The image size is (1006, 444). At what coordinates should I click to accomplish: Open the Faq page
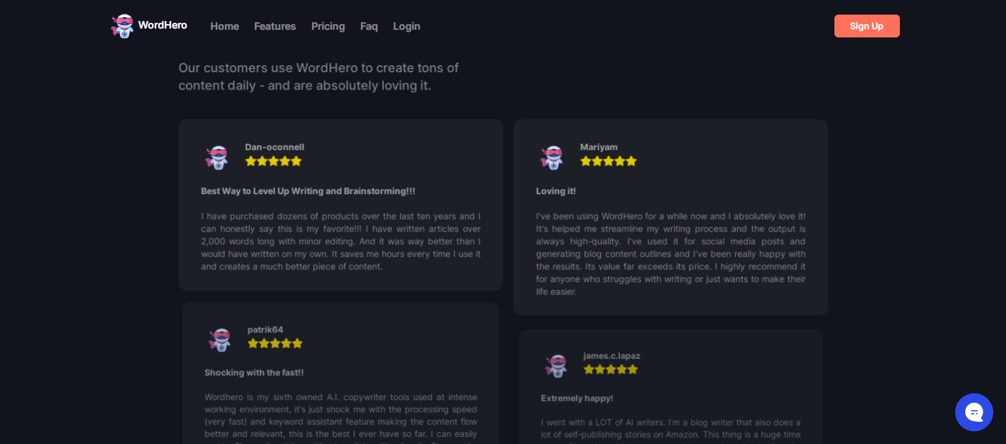(x=369, y=26)
